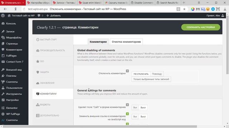The width and height of the screenshot is (229, 128).
Task: Open Комментарии in the WordPress sidebar
Action: (x=14, y=50)
